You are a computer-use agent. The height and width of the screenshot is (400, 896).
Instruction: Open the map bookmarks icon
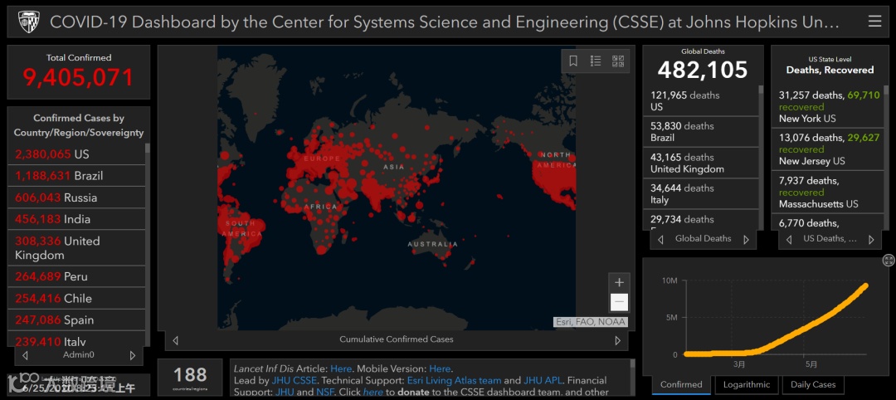(x=573, y=61)
